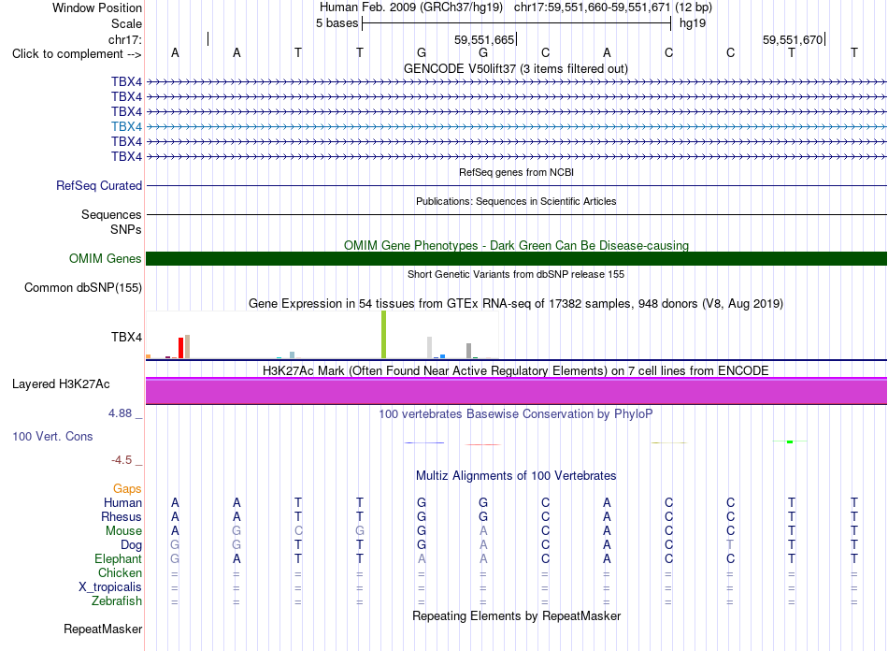
Task: Click the 5 bases scale bar line
Action: click(517, 23)
